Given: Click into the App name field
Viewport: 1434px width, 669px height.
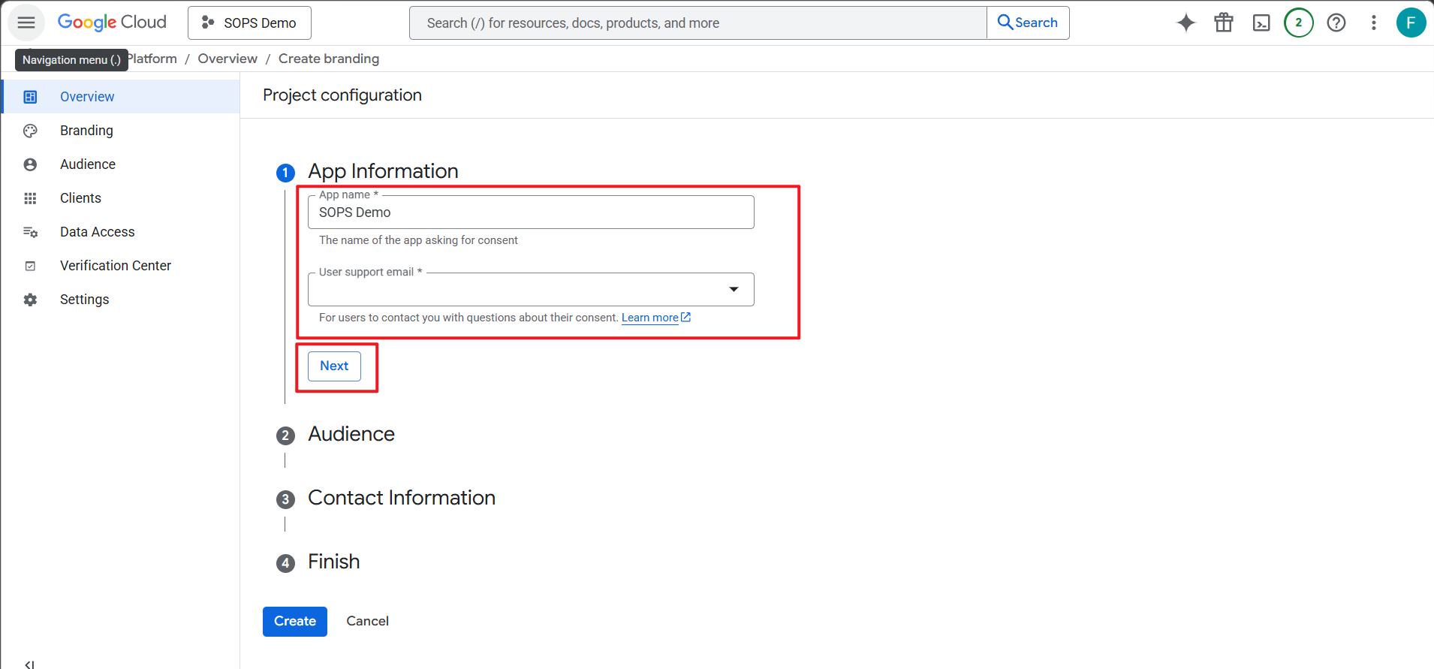Looking at the screenshot, I should [x=530, y=212].
